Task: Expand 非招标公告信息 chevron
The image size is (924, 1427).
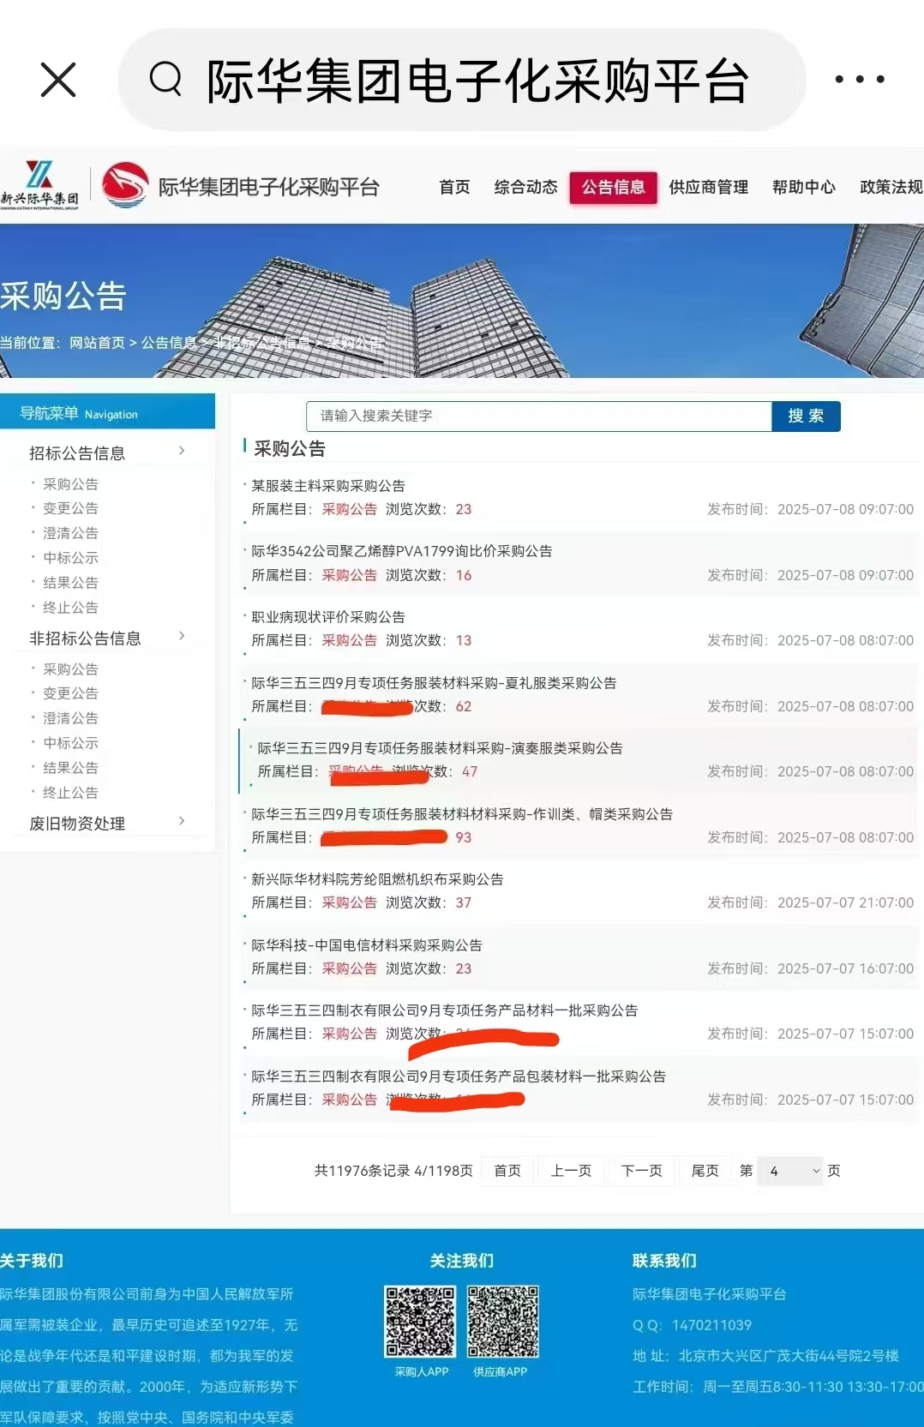Action: point(182,636)
